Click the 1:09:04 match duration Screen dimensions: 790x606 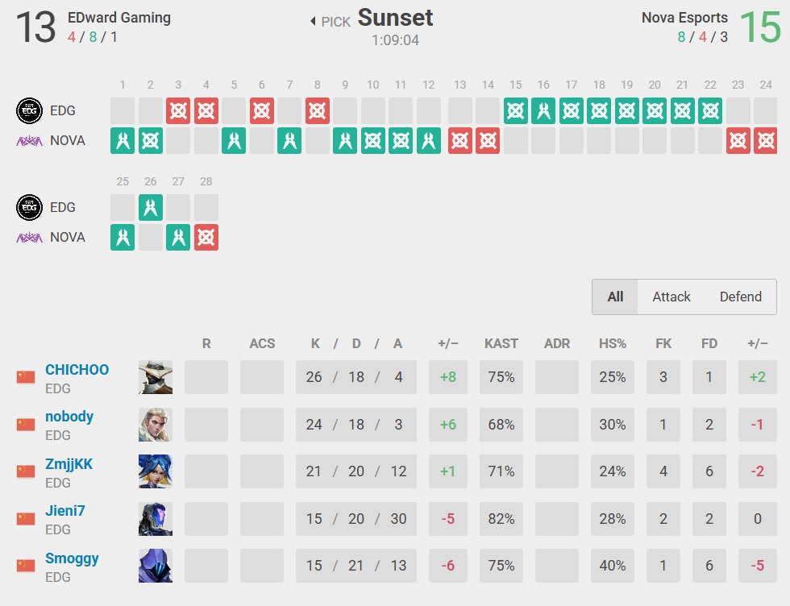396,40
